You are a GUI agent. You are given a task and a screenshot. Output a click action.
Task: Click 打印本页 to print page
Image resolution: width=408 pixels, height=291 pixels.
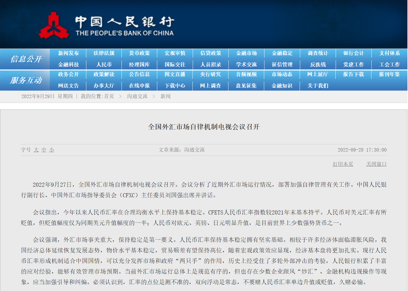tap(343, 164)
